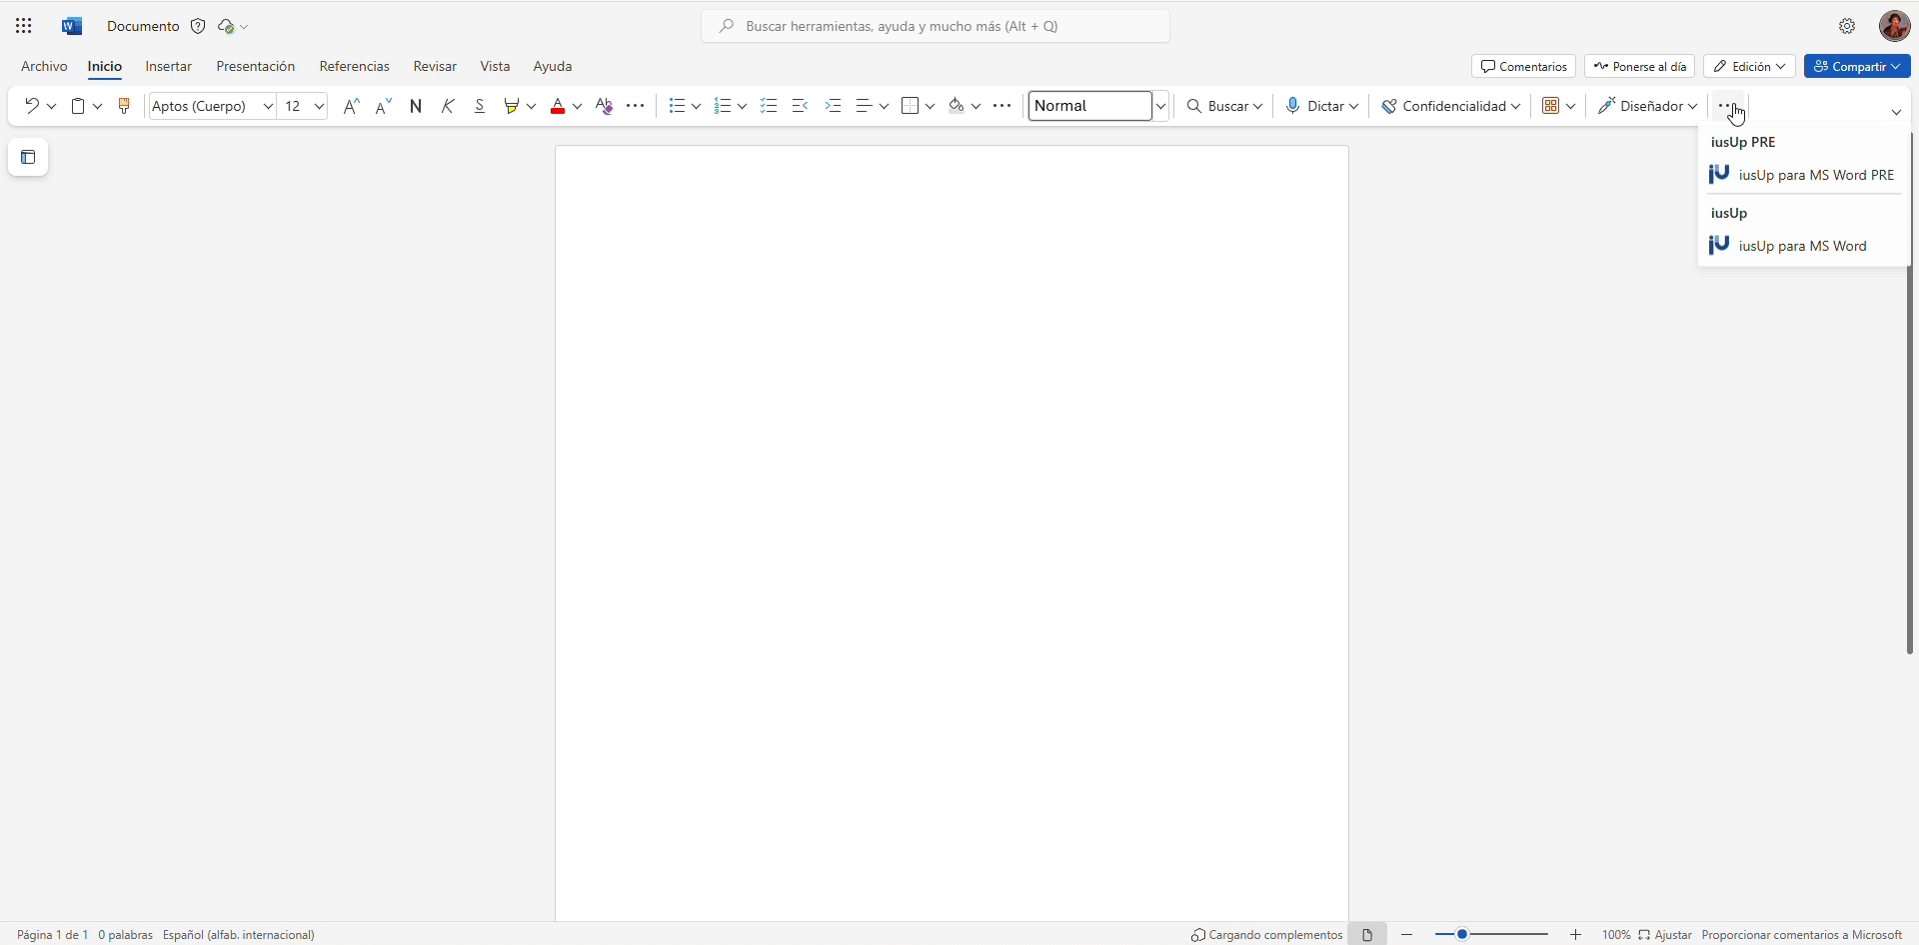Click the settings gear icon
This screenshot has width=1919, height=945.
click(1847, 26)
